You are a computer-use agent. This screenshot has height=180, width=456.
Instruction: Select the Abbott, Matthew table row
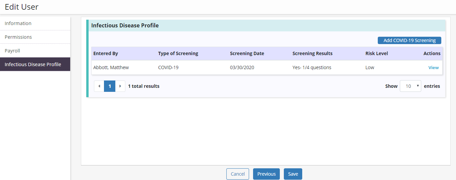click(x=111, y=67)
